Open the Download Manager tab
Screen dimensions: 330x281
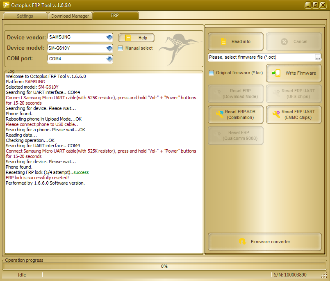(70, 16)
